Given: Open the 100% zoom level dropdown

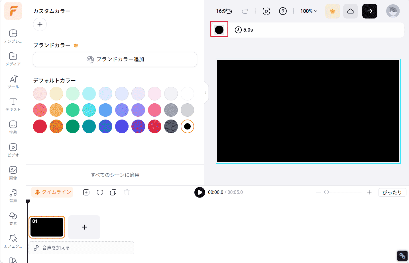Looking at the screenshot, I should 308,11.
